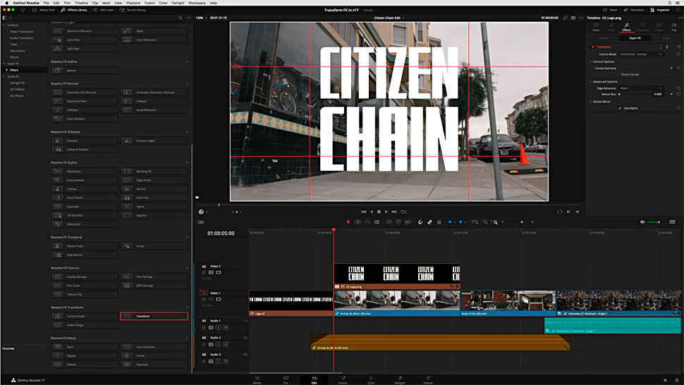Reset the Control Mode parameter
This screenshot has height=385, width=684.
[x=678, y=54]
